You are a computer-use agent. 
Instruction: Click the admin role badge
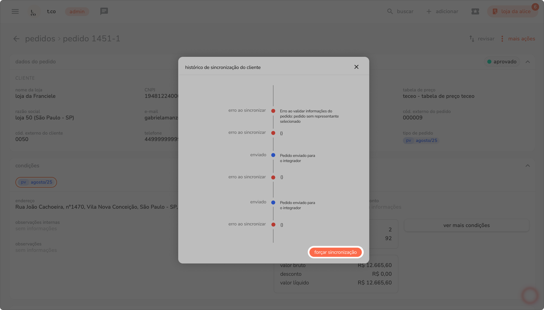click(77, 12)
